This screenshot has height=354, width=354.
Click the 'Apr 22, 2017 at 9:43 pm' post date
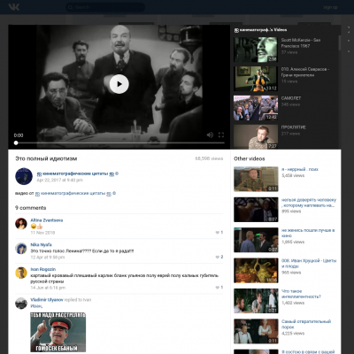tap(59, 180)
